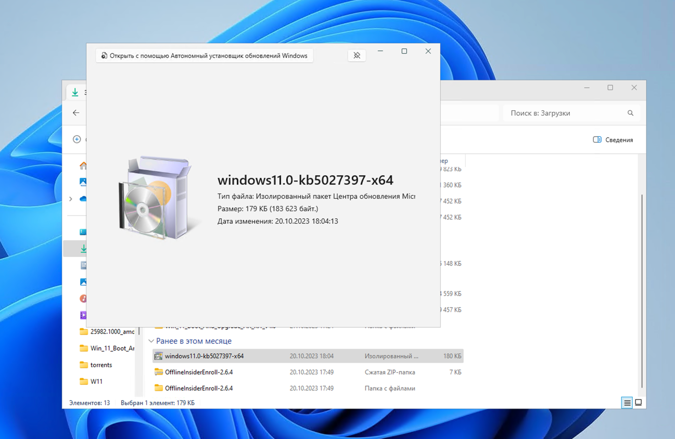Select the OfflineInsiderEnroll-2.6.4 file folder row
Image resolution: width=675 pixels, height=439 pixels.
tap(308, 389)
